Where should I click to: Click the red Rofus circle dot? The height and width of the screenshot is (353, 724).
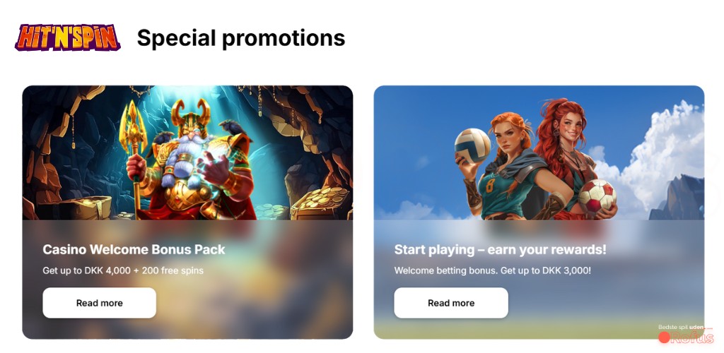coord(664,337)
